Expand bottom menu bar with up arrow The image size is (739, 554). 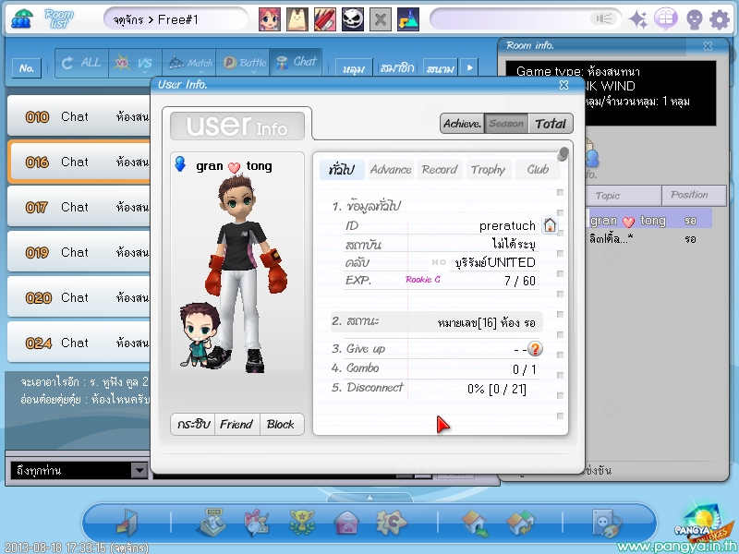click(x=370, y=498)
